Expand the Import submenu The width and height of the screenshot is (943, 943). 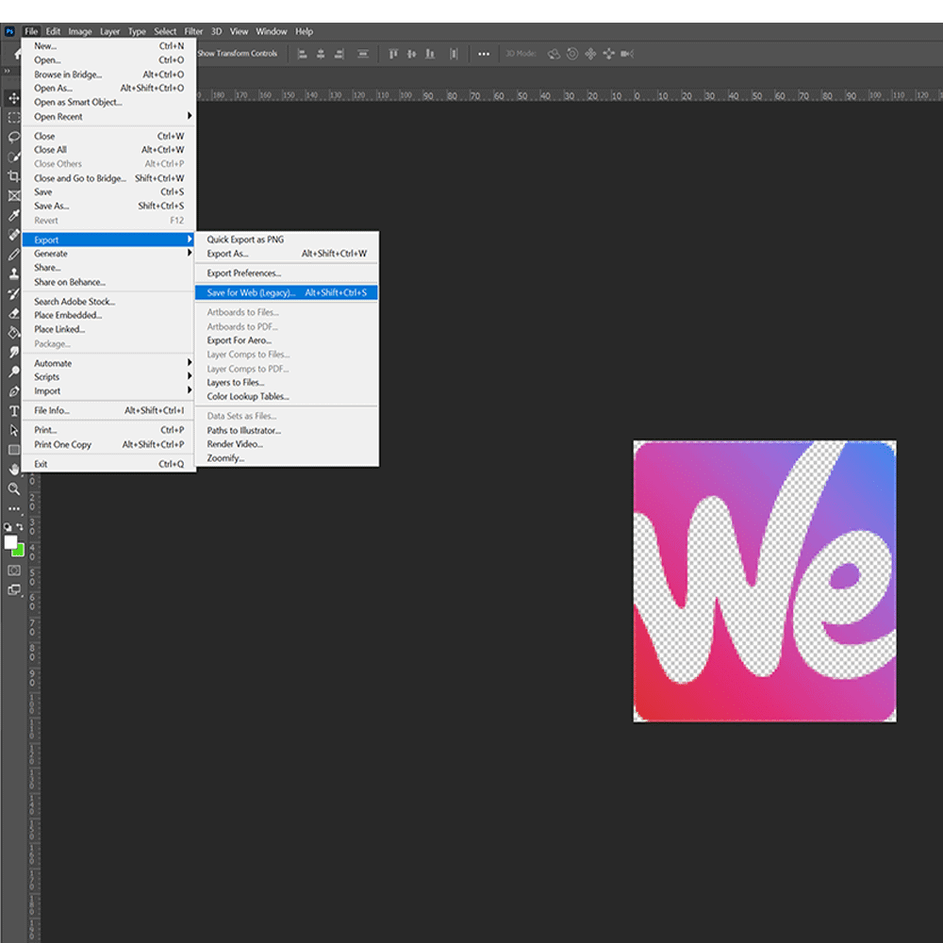pyautogui.click(x=108, y=391)
